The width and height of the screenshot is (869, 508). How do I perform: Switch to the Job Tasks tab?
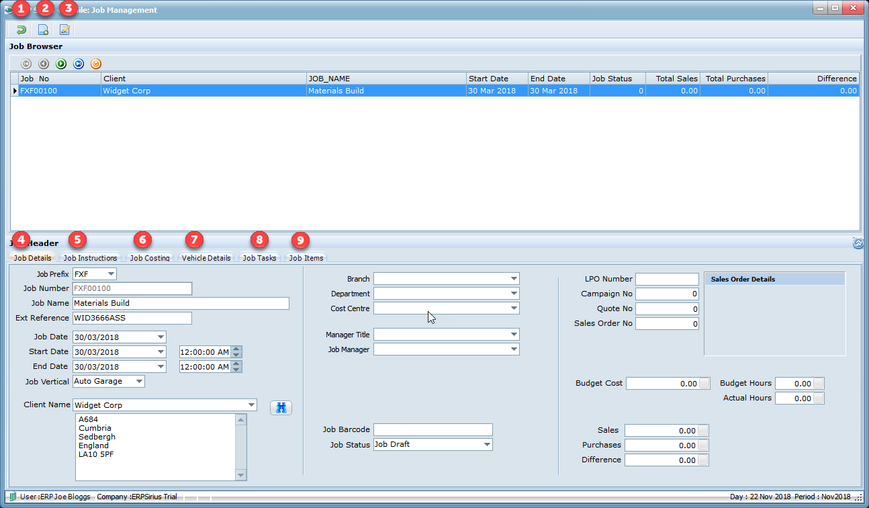pos(259,258)
